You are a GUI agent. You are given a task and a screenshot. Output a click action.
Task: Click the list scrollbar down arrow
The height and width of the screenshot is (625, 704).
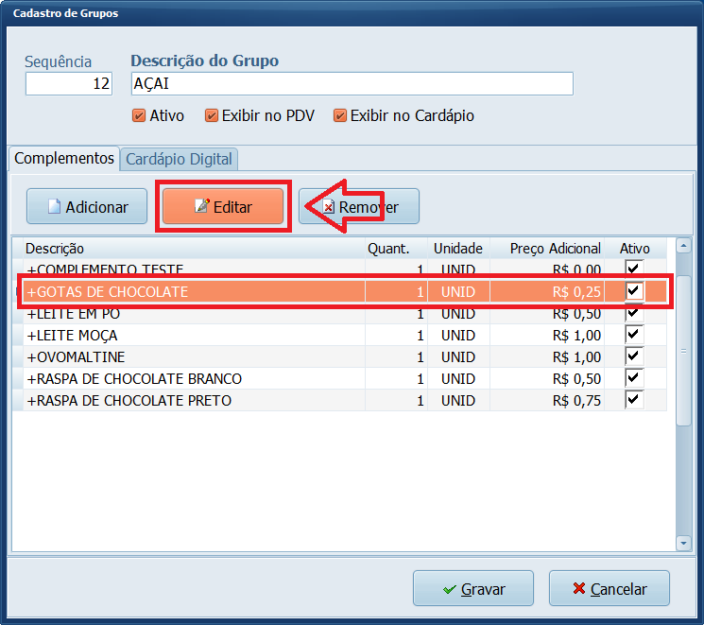click(x=683, y=543)
